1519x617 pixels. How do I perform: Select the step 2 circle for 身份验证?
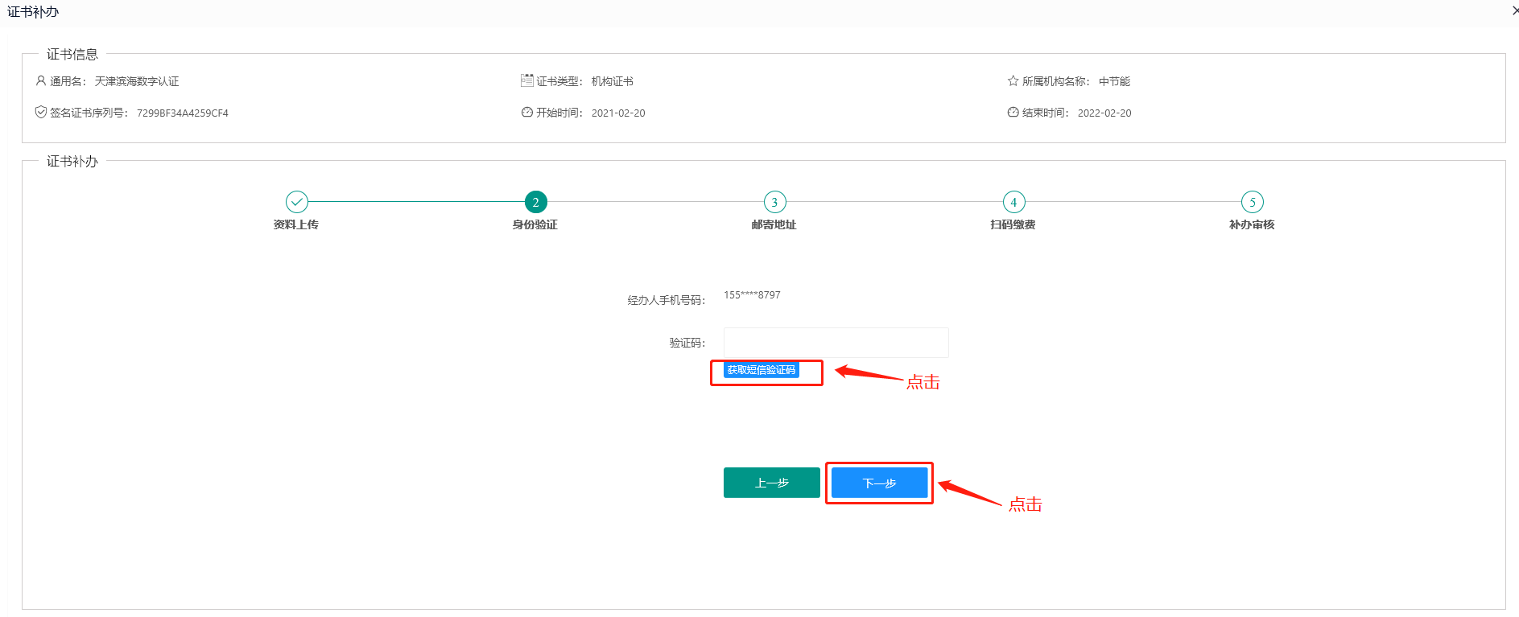click(x=535, y=202)
